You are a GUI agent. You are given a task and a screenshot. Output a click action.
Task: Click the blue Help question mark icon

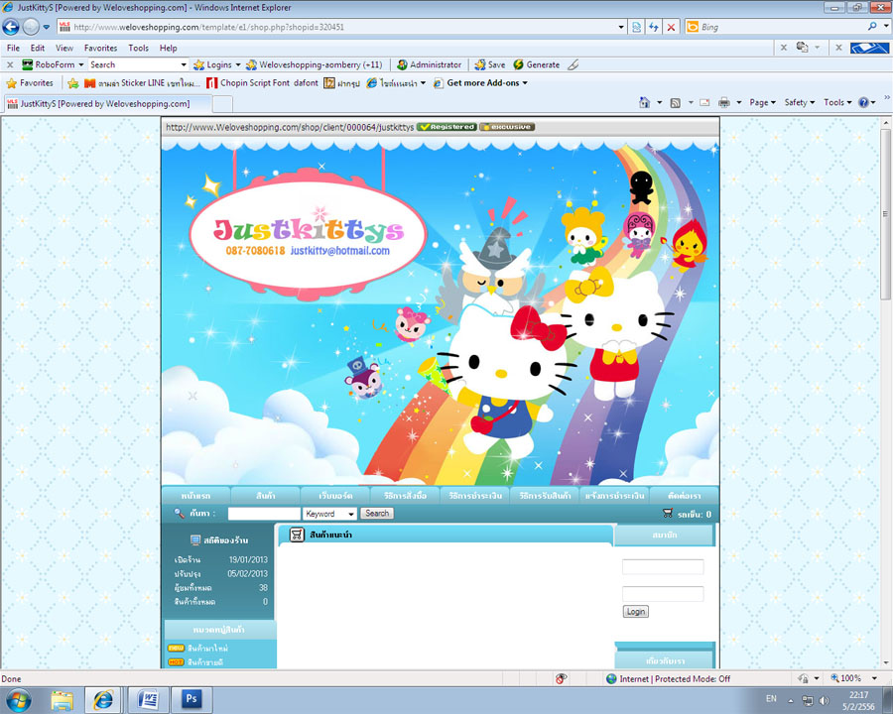863,102
